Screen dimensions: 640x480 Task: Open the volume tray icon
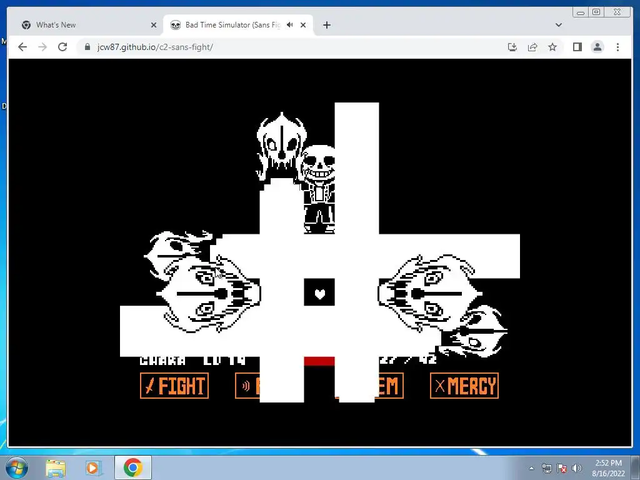pyautogui.click(x=577, y=468)
